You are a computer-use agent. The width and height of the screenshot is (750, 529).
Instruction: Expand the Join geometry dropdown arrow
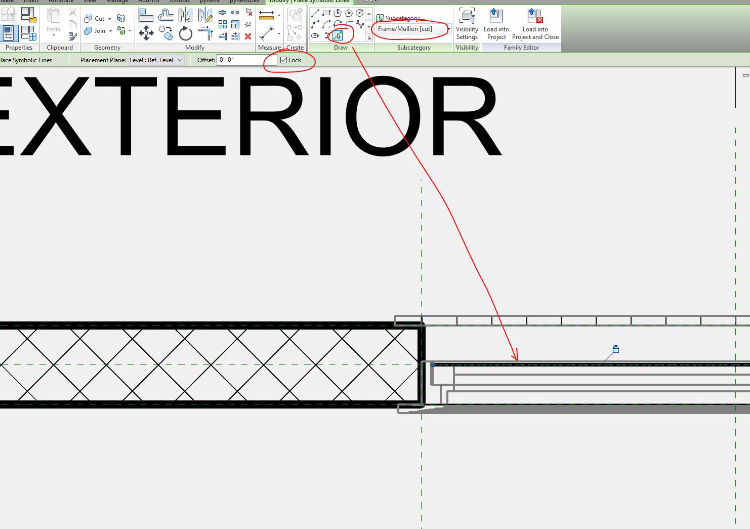(110, 31)
